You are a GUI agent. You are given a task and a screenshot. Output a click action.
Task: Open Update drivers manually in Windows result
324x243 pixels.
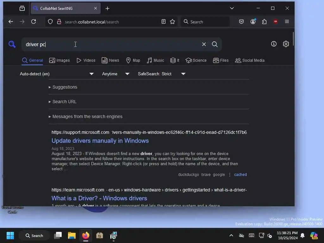[x=100, y=141]
